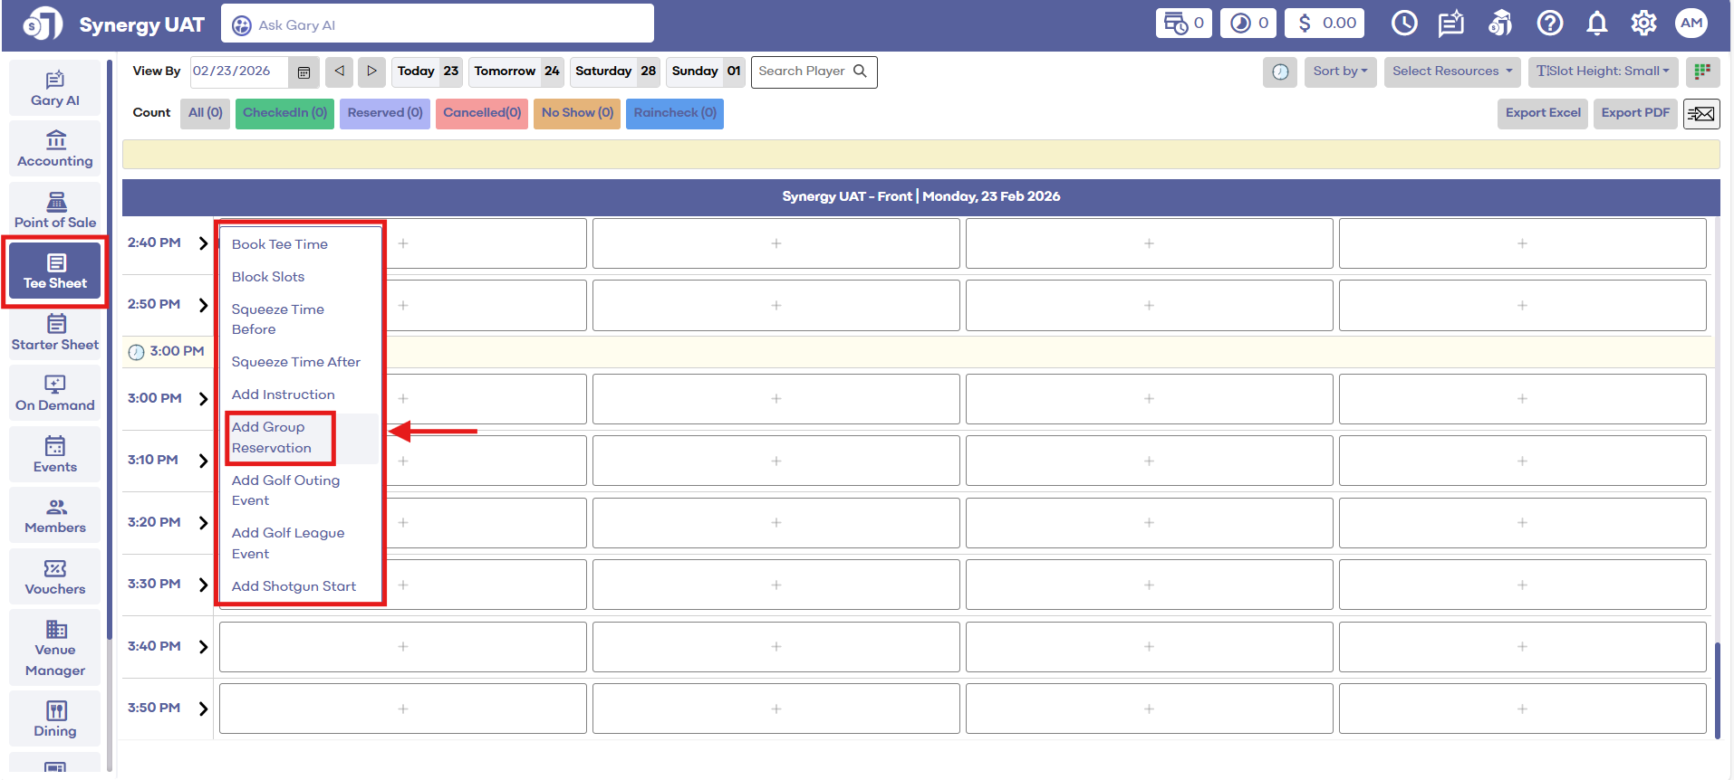Screen dimensions: 1734x780
Task: Open the Vouchers sidebar module
Action: 55,577
